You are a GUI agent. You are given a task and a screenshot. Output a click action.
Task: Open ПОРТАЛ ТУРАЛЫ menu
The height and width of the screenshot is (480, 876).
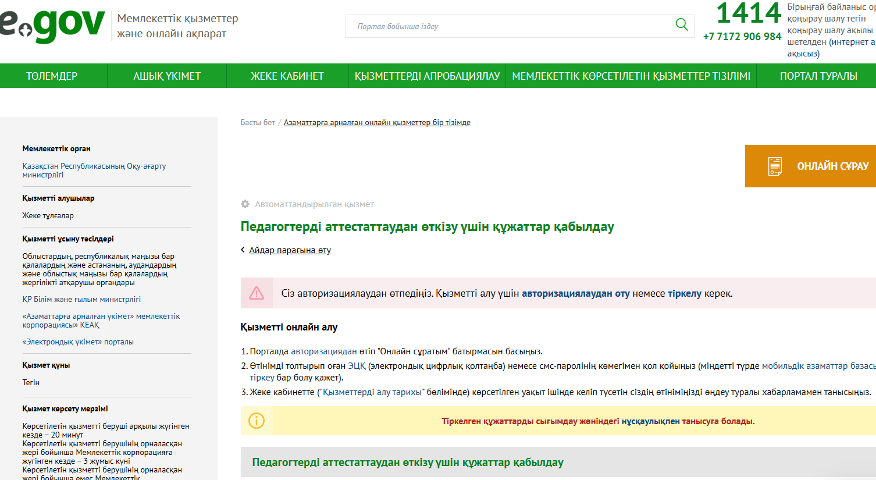(x=818, y=76)
